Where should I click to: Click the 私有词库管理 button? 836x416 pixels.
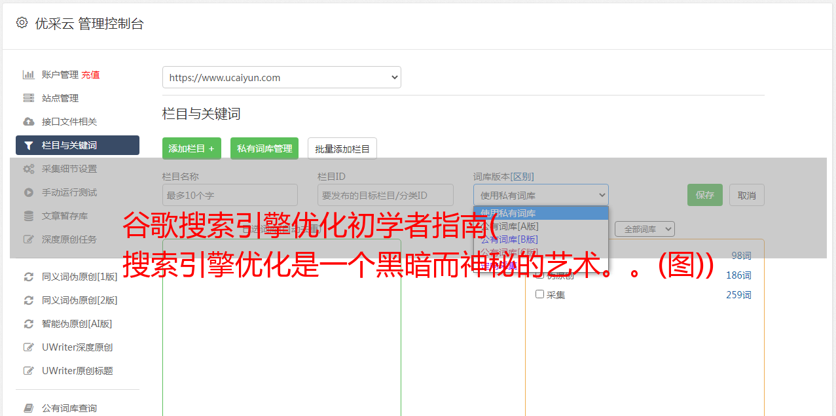pyautogui.click(x=264, y=148)
